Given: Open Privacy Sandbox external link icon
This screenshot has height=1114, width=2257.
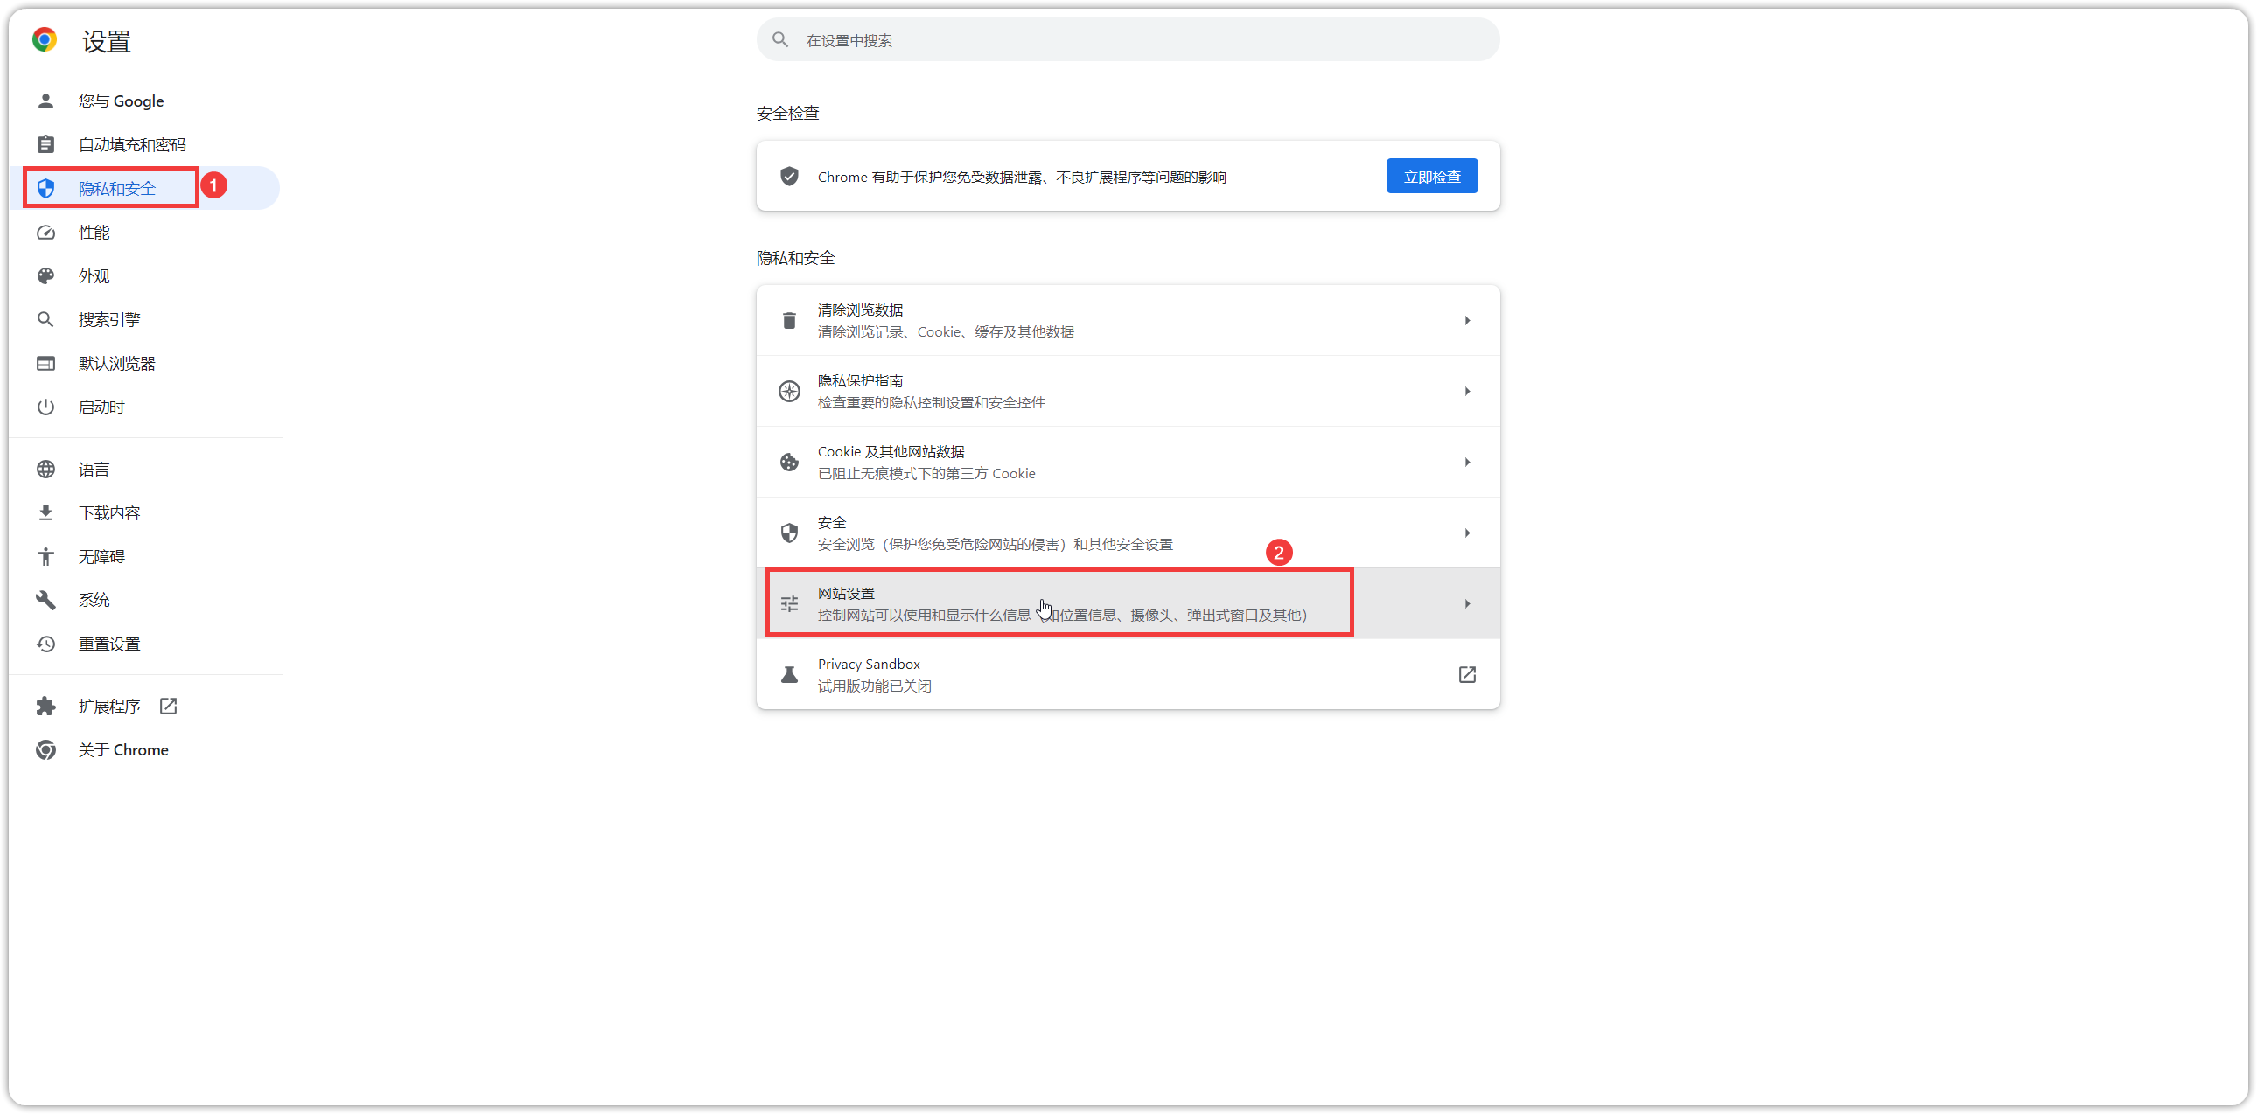Looking at the screenshot, I should point(1467,675).
